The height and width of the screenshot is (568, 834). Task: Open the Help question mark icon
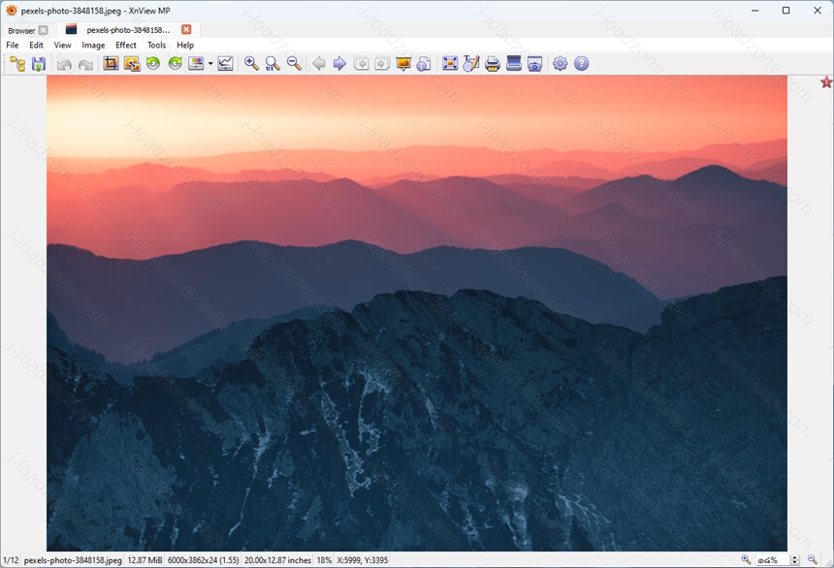[x=581, y=64]
